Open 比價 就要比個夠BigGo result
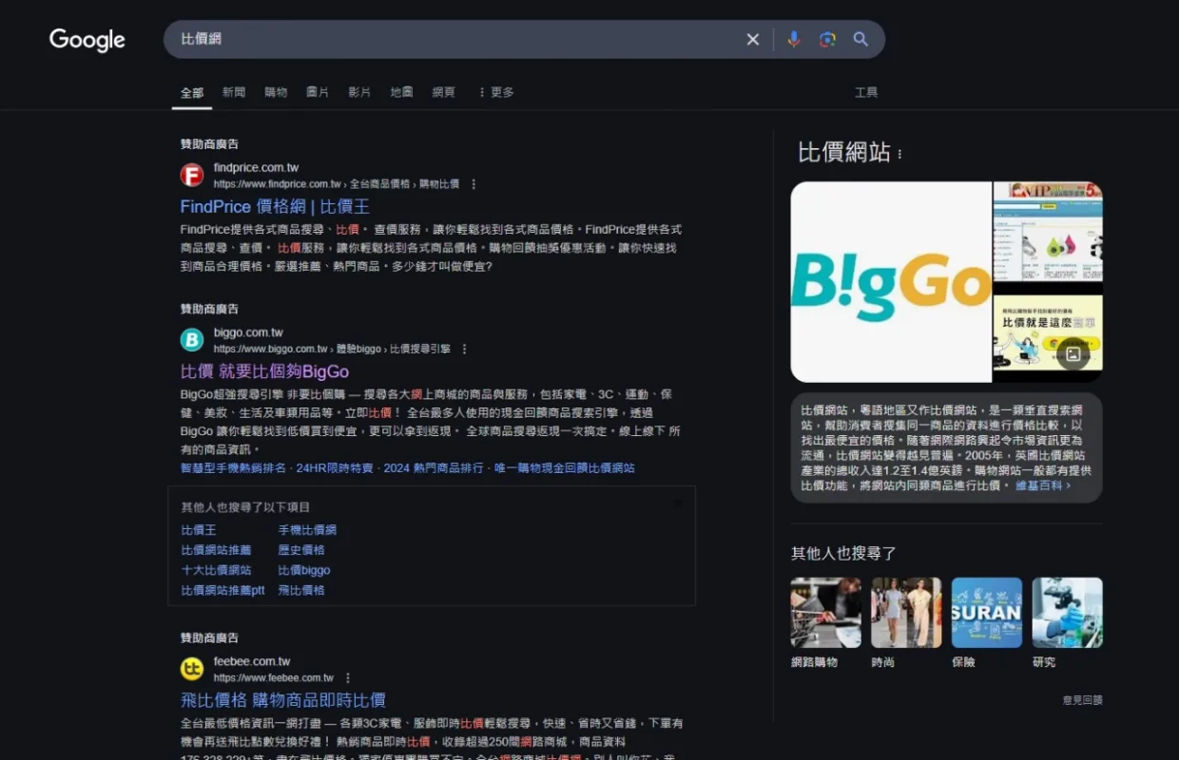1179x760 pixels. tap(264, 371)
